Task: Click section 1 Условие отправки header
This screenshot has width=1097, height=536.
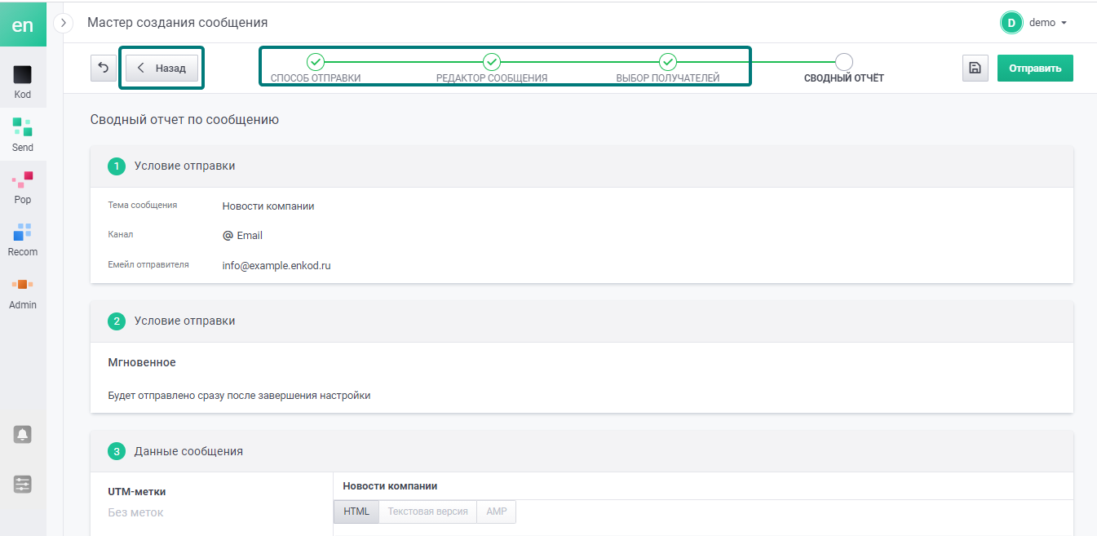Action: [x=582, y=166]
